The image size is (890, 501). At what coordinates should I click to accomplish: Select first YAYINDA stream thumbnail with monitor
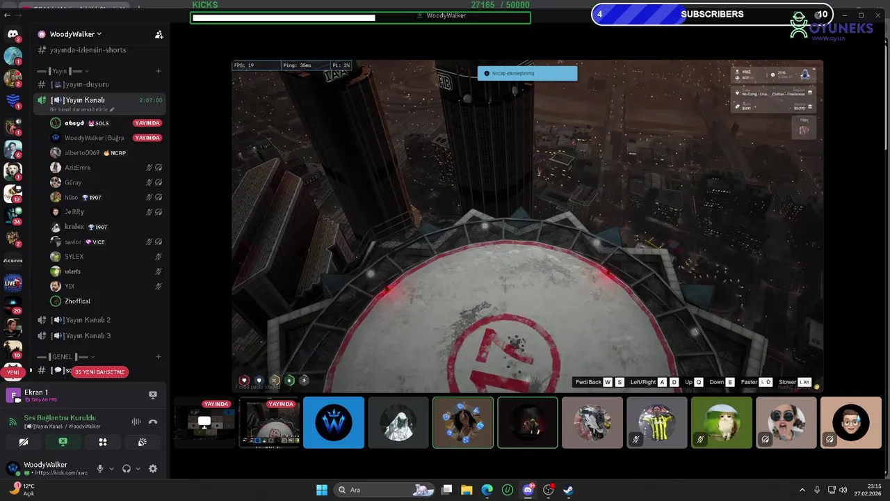204,422
